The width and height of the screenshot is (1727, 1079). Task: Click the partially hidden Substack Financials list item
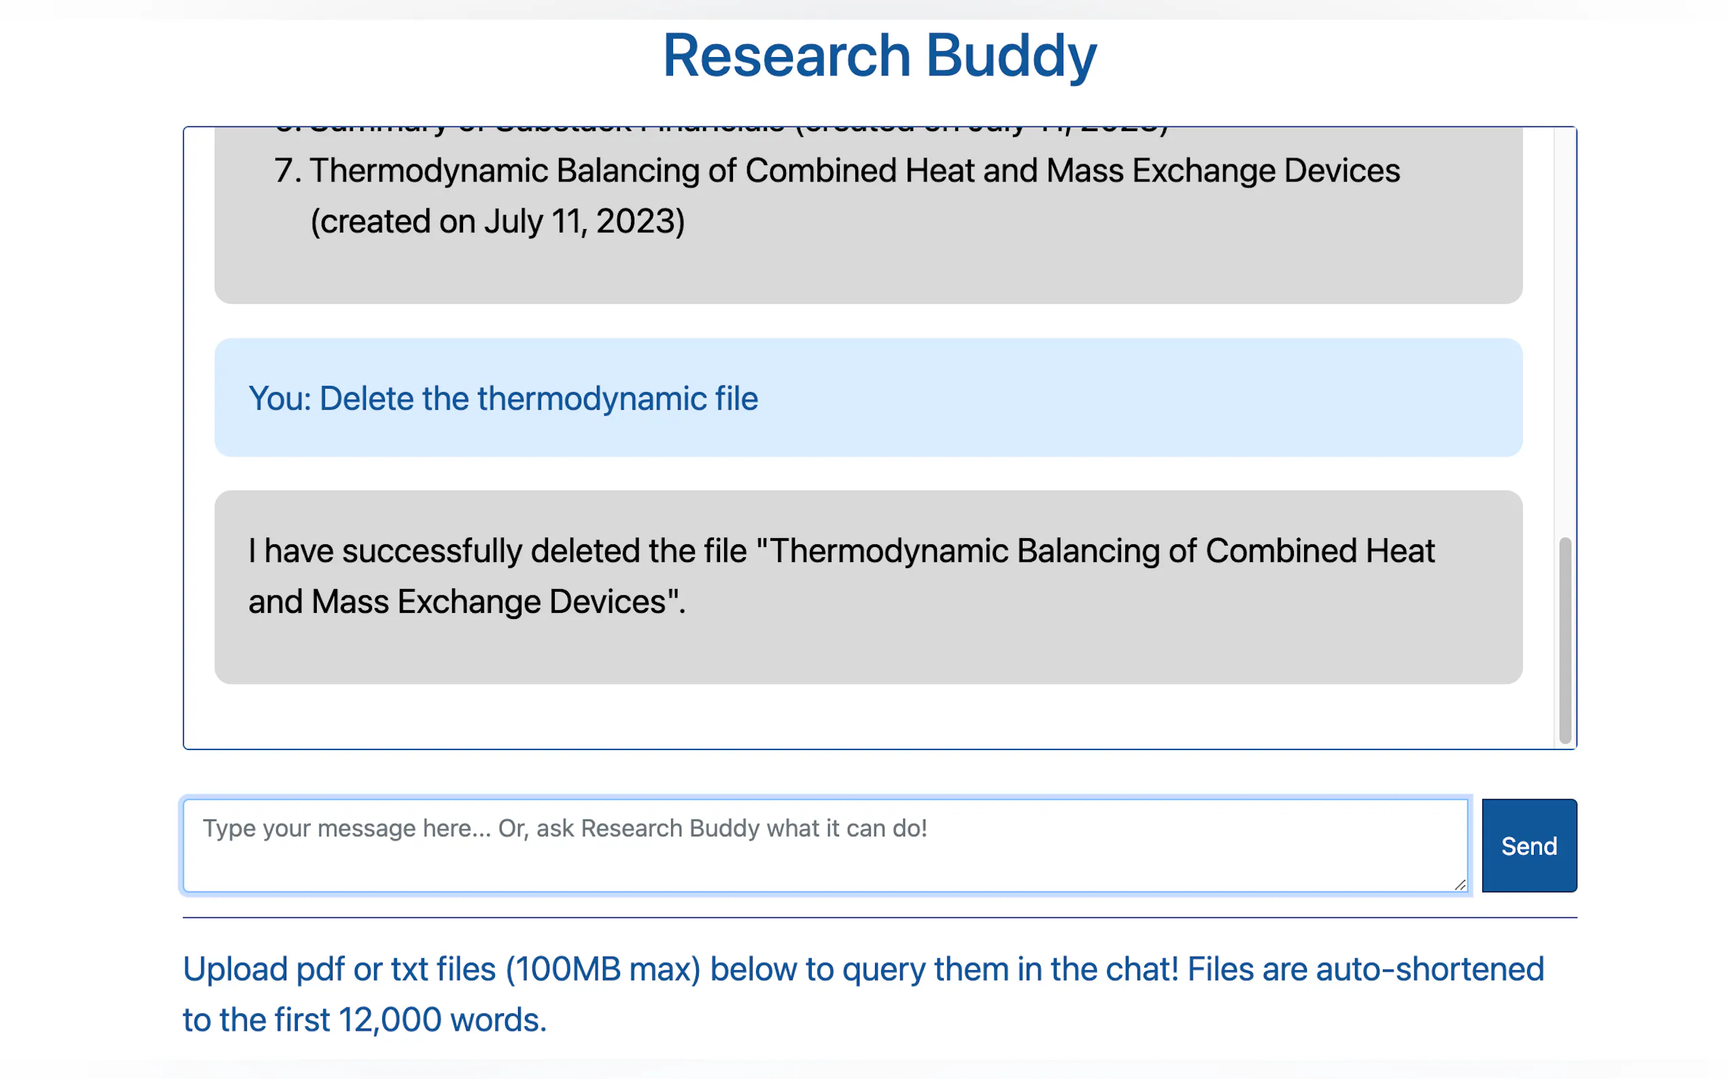(x=721, y=130)
